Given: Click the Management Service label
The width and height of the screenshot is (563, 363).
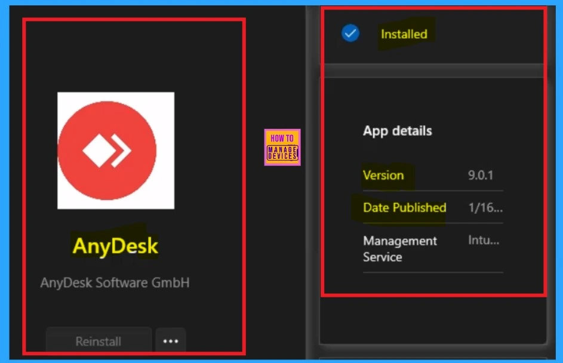Looking at the screenshot, I should [x=399, y=249].
